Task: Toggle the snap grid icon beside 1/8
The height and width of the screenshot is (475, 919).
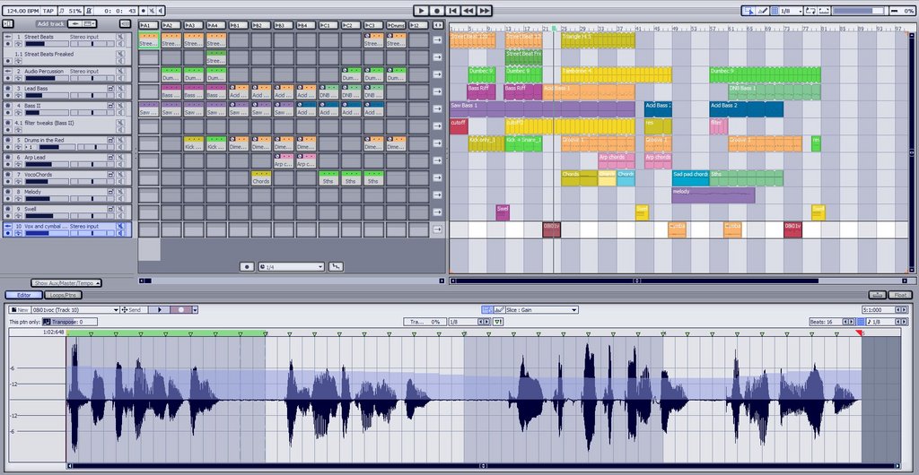Action: click(775, 11)
